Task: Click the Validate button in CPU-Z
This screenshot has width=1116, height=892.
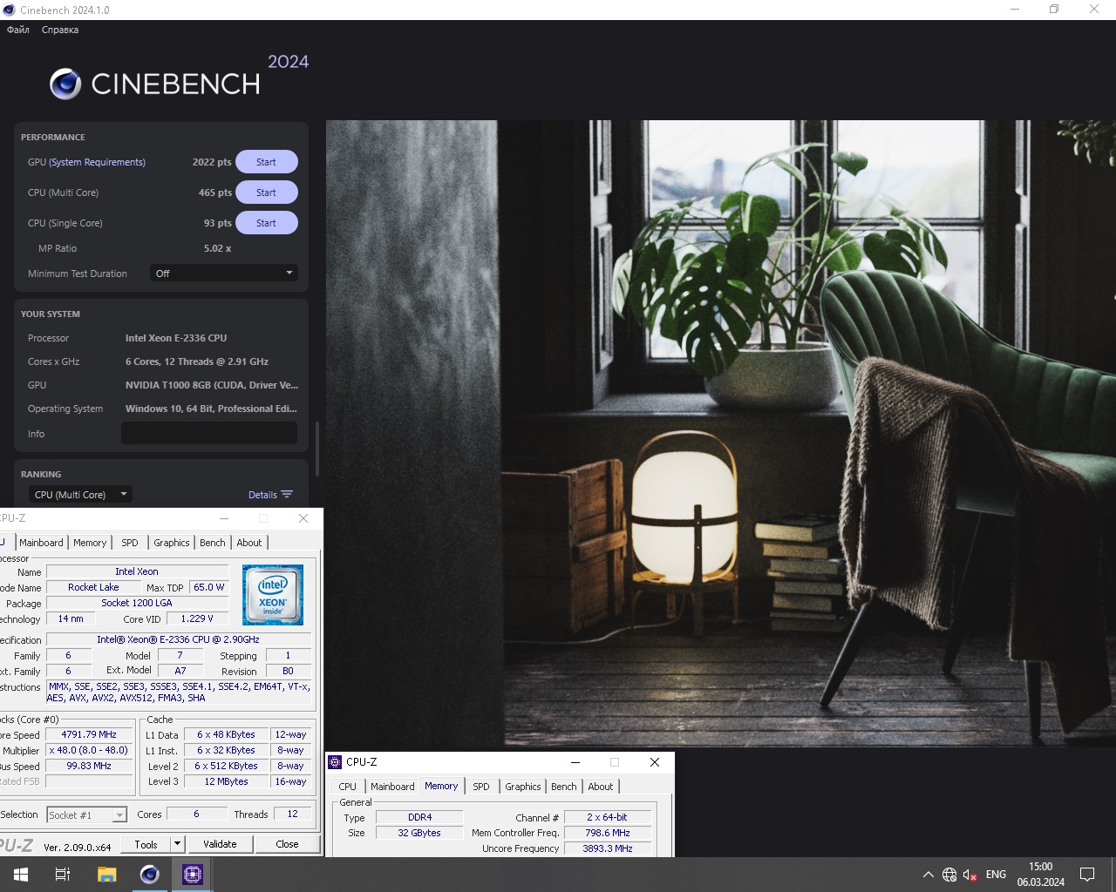Action: pos(220,844)
